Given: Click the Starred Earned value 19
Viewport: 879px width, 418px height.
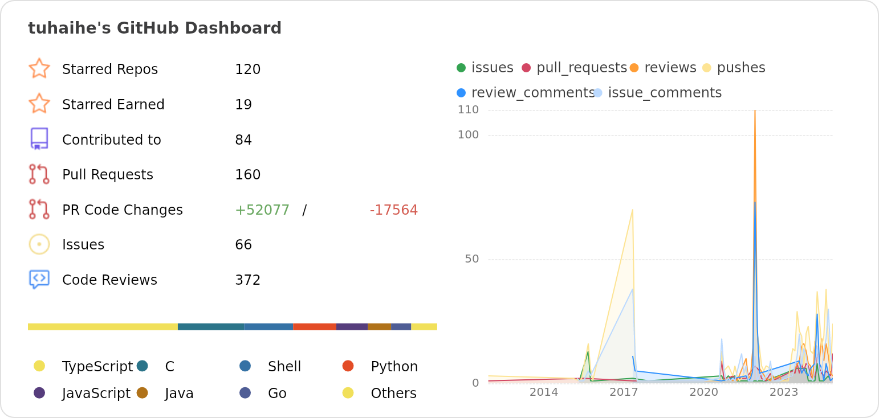Looking at the screenshot, I should coord(243,105).
